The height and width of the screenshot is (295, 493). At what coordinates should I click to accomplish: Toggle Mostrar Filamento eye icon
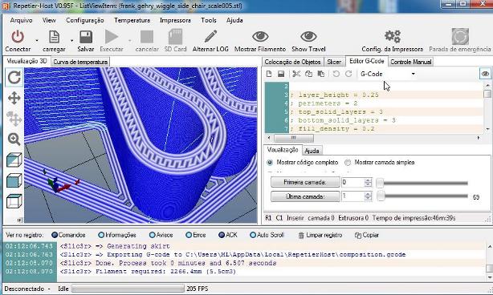pyautogui.click(x=260, y=37)
